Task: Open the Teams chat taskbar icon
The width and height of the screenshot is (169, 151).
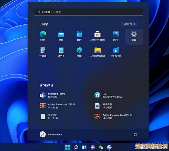Action: tap(93, 147)
